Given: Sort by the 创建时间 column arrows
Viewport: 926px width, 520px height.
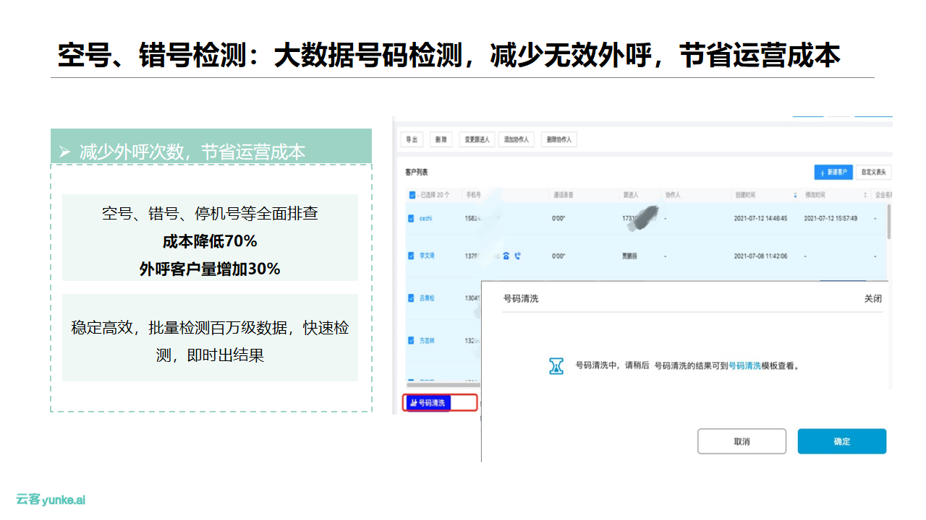Looking at the screenshot, I should tap(795, 195).
